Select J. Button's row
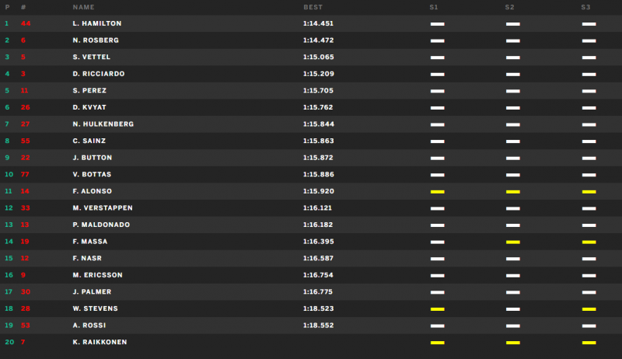The width and height of the screenshot is (622, 359). [311, 158]
